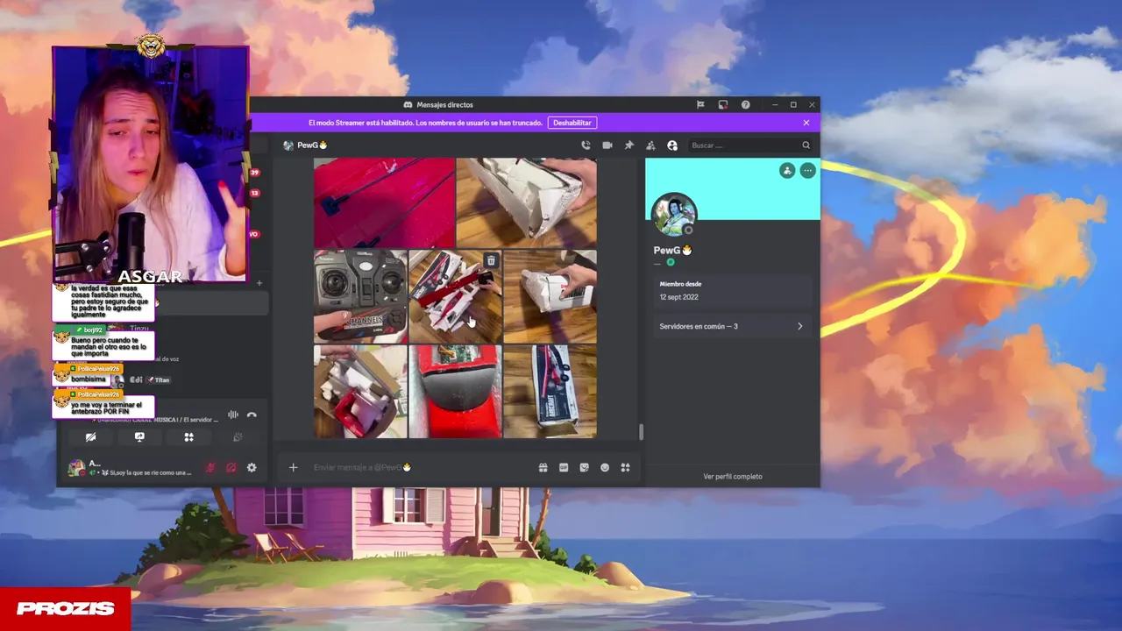
Task: Unmute the microphone
Action: (x=210, y=467)
